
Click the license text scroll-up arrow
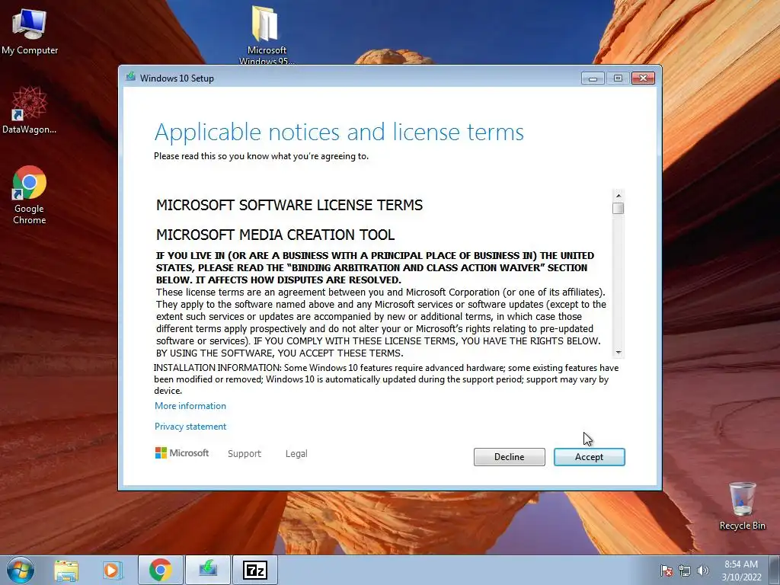[x=619, y=196]
